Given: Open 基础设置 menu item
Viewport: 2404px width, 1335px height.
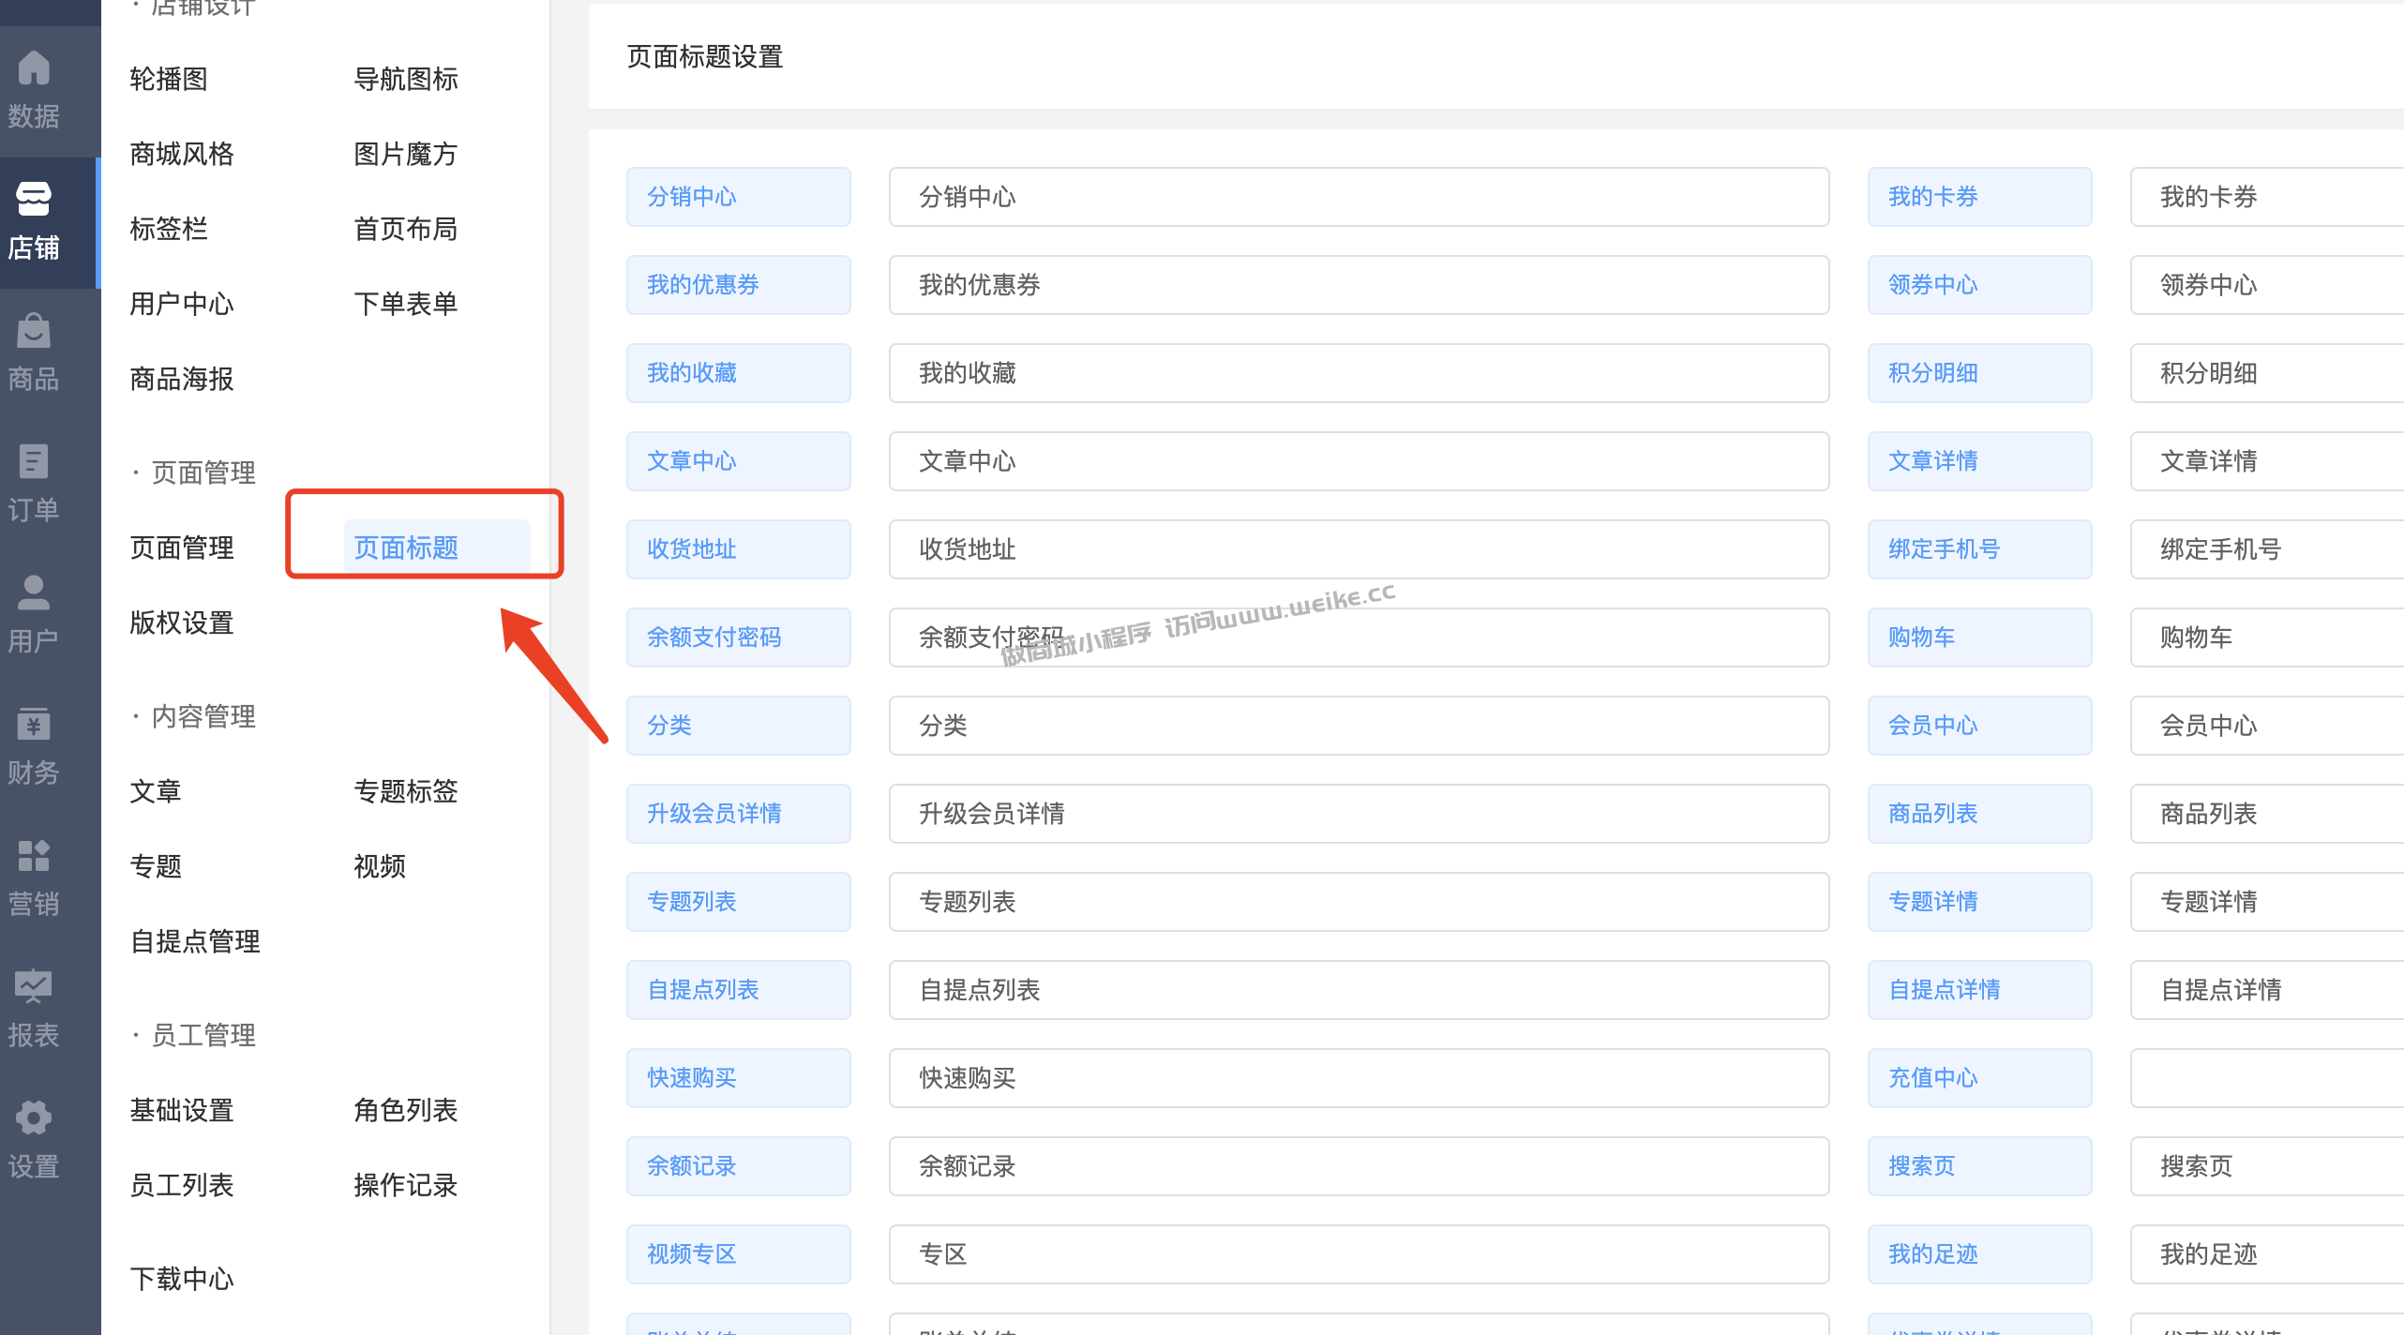Looking at the screenshot, I should click(182, 1110).
